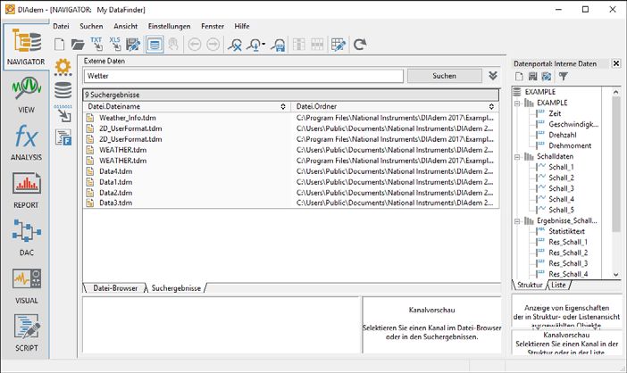Switch to the DAC panel
Screen dimensions: 627x373
point(26,238)
